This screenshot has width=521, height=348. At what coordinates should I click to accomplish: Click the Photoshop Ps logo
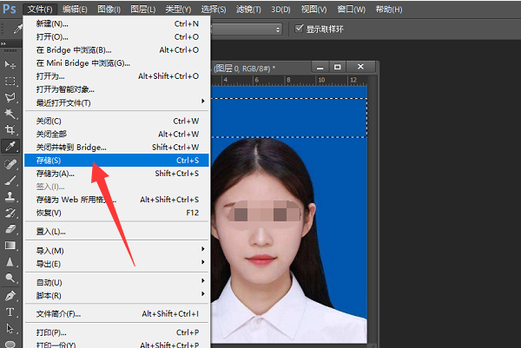point(10,9)
